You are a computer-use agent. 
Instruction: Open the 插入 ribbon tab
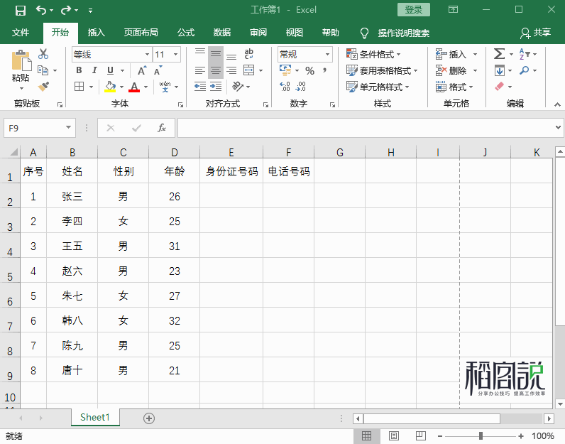coord(96,33)
